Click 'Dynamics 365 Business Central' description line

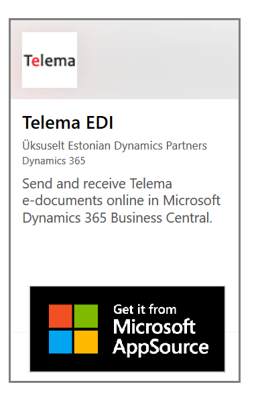117,218
